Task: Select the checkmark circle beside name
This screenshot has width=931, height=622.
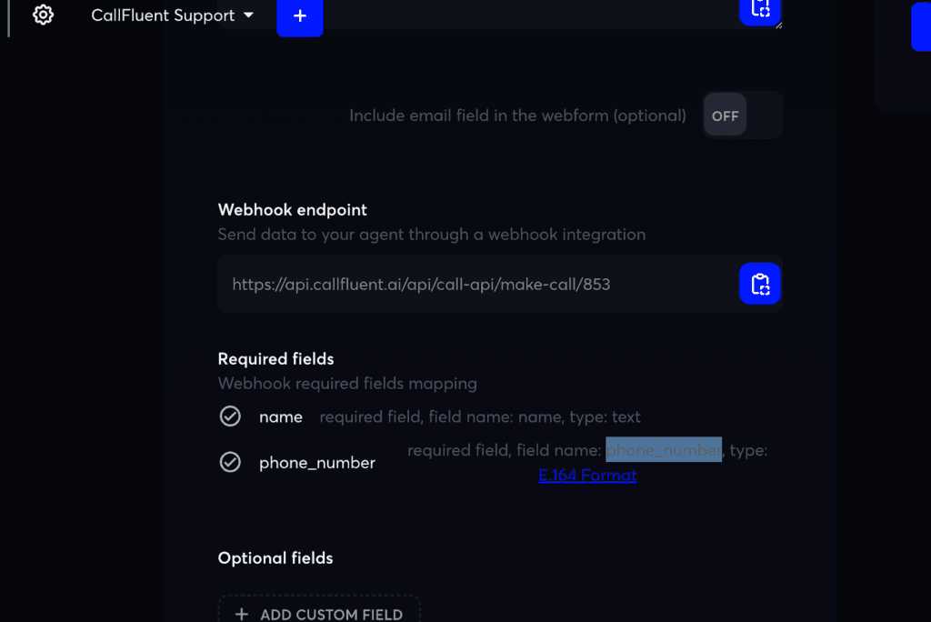Action: point(230,416)
